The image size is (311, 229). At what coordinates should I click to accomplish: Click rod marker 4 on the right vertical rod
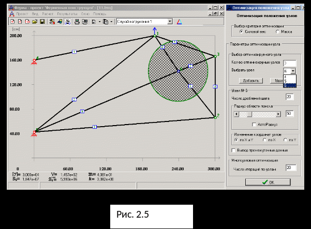point(215,86)
